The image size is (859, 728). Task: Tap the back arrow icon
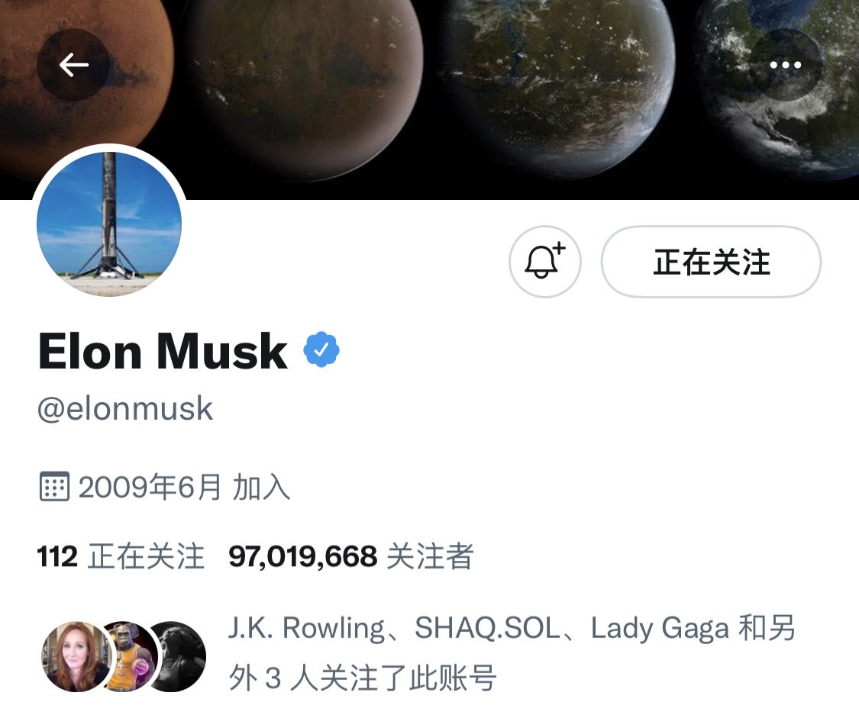click(73, 65)
